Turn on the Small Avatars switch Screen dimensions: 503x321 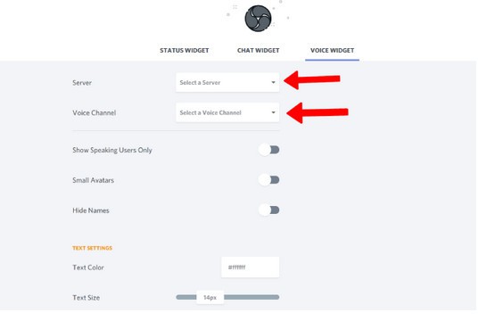click(269, 180)
